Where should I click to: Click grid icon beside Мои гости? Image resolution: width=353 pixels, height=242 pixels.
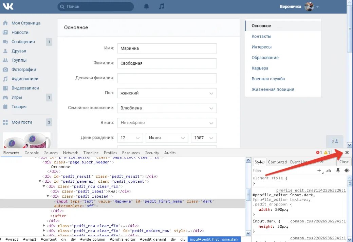(5, 122)
